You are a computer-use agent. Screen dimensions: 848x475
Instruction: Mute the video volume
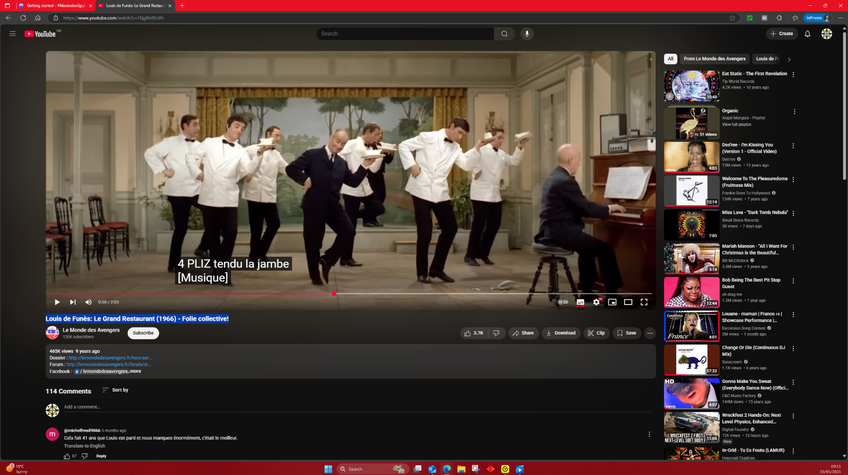pos(88,302)
